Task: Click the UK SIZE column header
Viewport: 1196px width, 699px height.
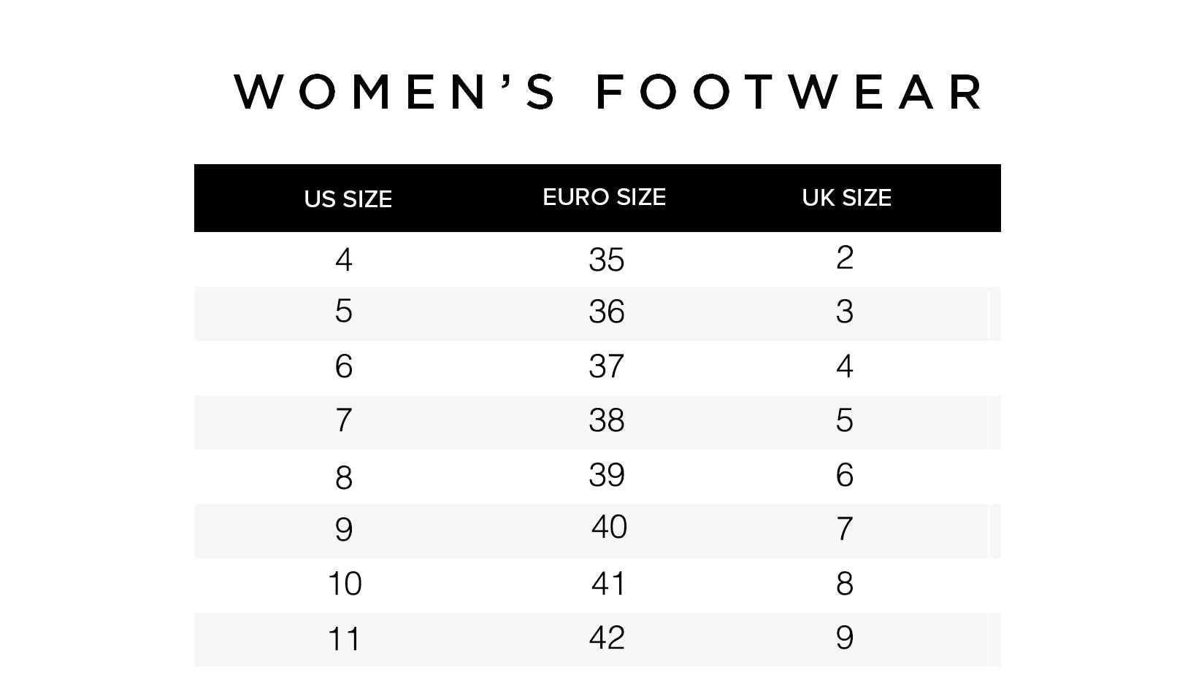Action: click(x=846, y=198)
